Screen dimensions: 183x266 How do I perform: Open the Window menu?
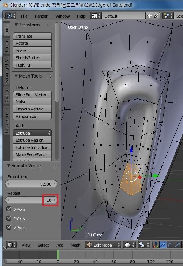point(63,16)
